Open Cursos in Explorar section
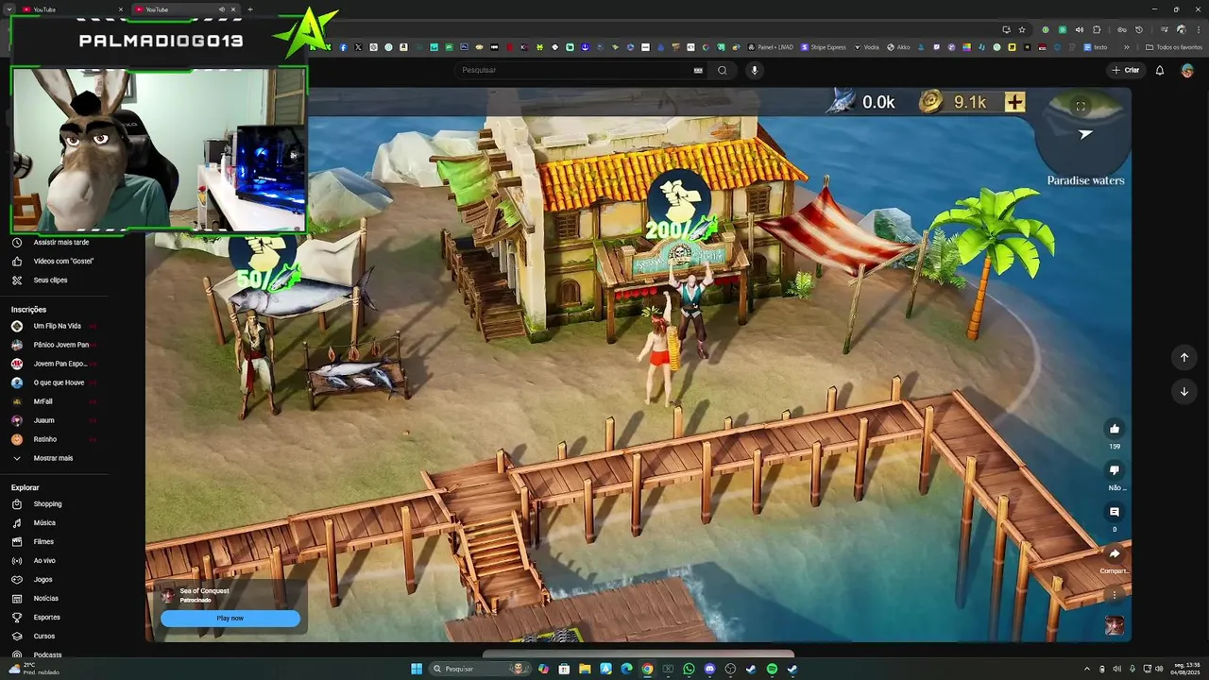The height and width of the screenshot is (680, 1209). tap(44, 637)
